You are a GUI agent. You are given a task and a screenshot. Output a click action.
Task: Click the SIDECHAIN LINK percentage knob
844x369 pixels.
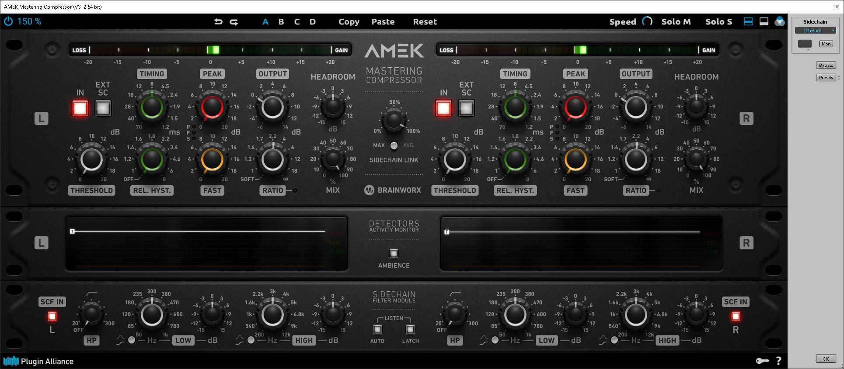pos(394,120)
